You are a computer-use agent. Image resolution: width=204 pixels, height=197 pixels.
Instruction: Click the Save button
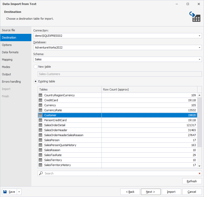(9, 192)
